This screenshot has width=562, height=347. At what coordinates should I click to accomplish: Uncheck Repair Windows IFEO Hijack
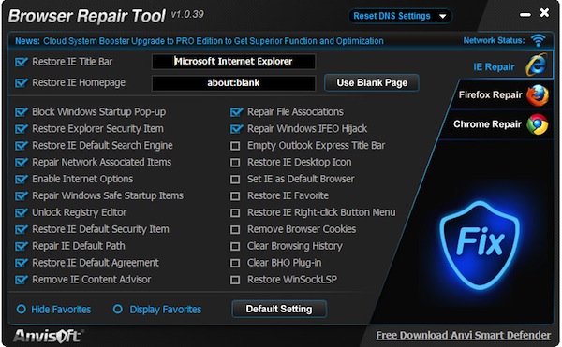(236, 129)
